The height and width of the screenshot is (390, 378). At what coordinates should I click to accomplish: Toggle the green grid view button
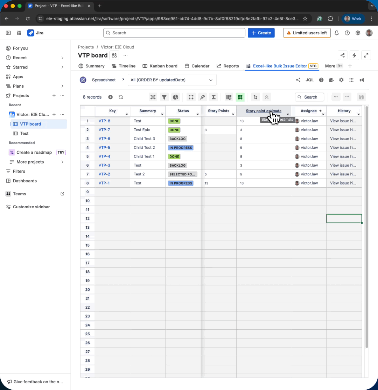pyautogui.click(x=240, y=97)
